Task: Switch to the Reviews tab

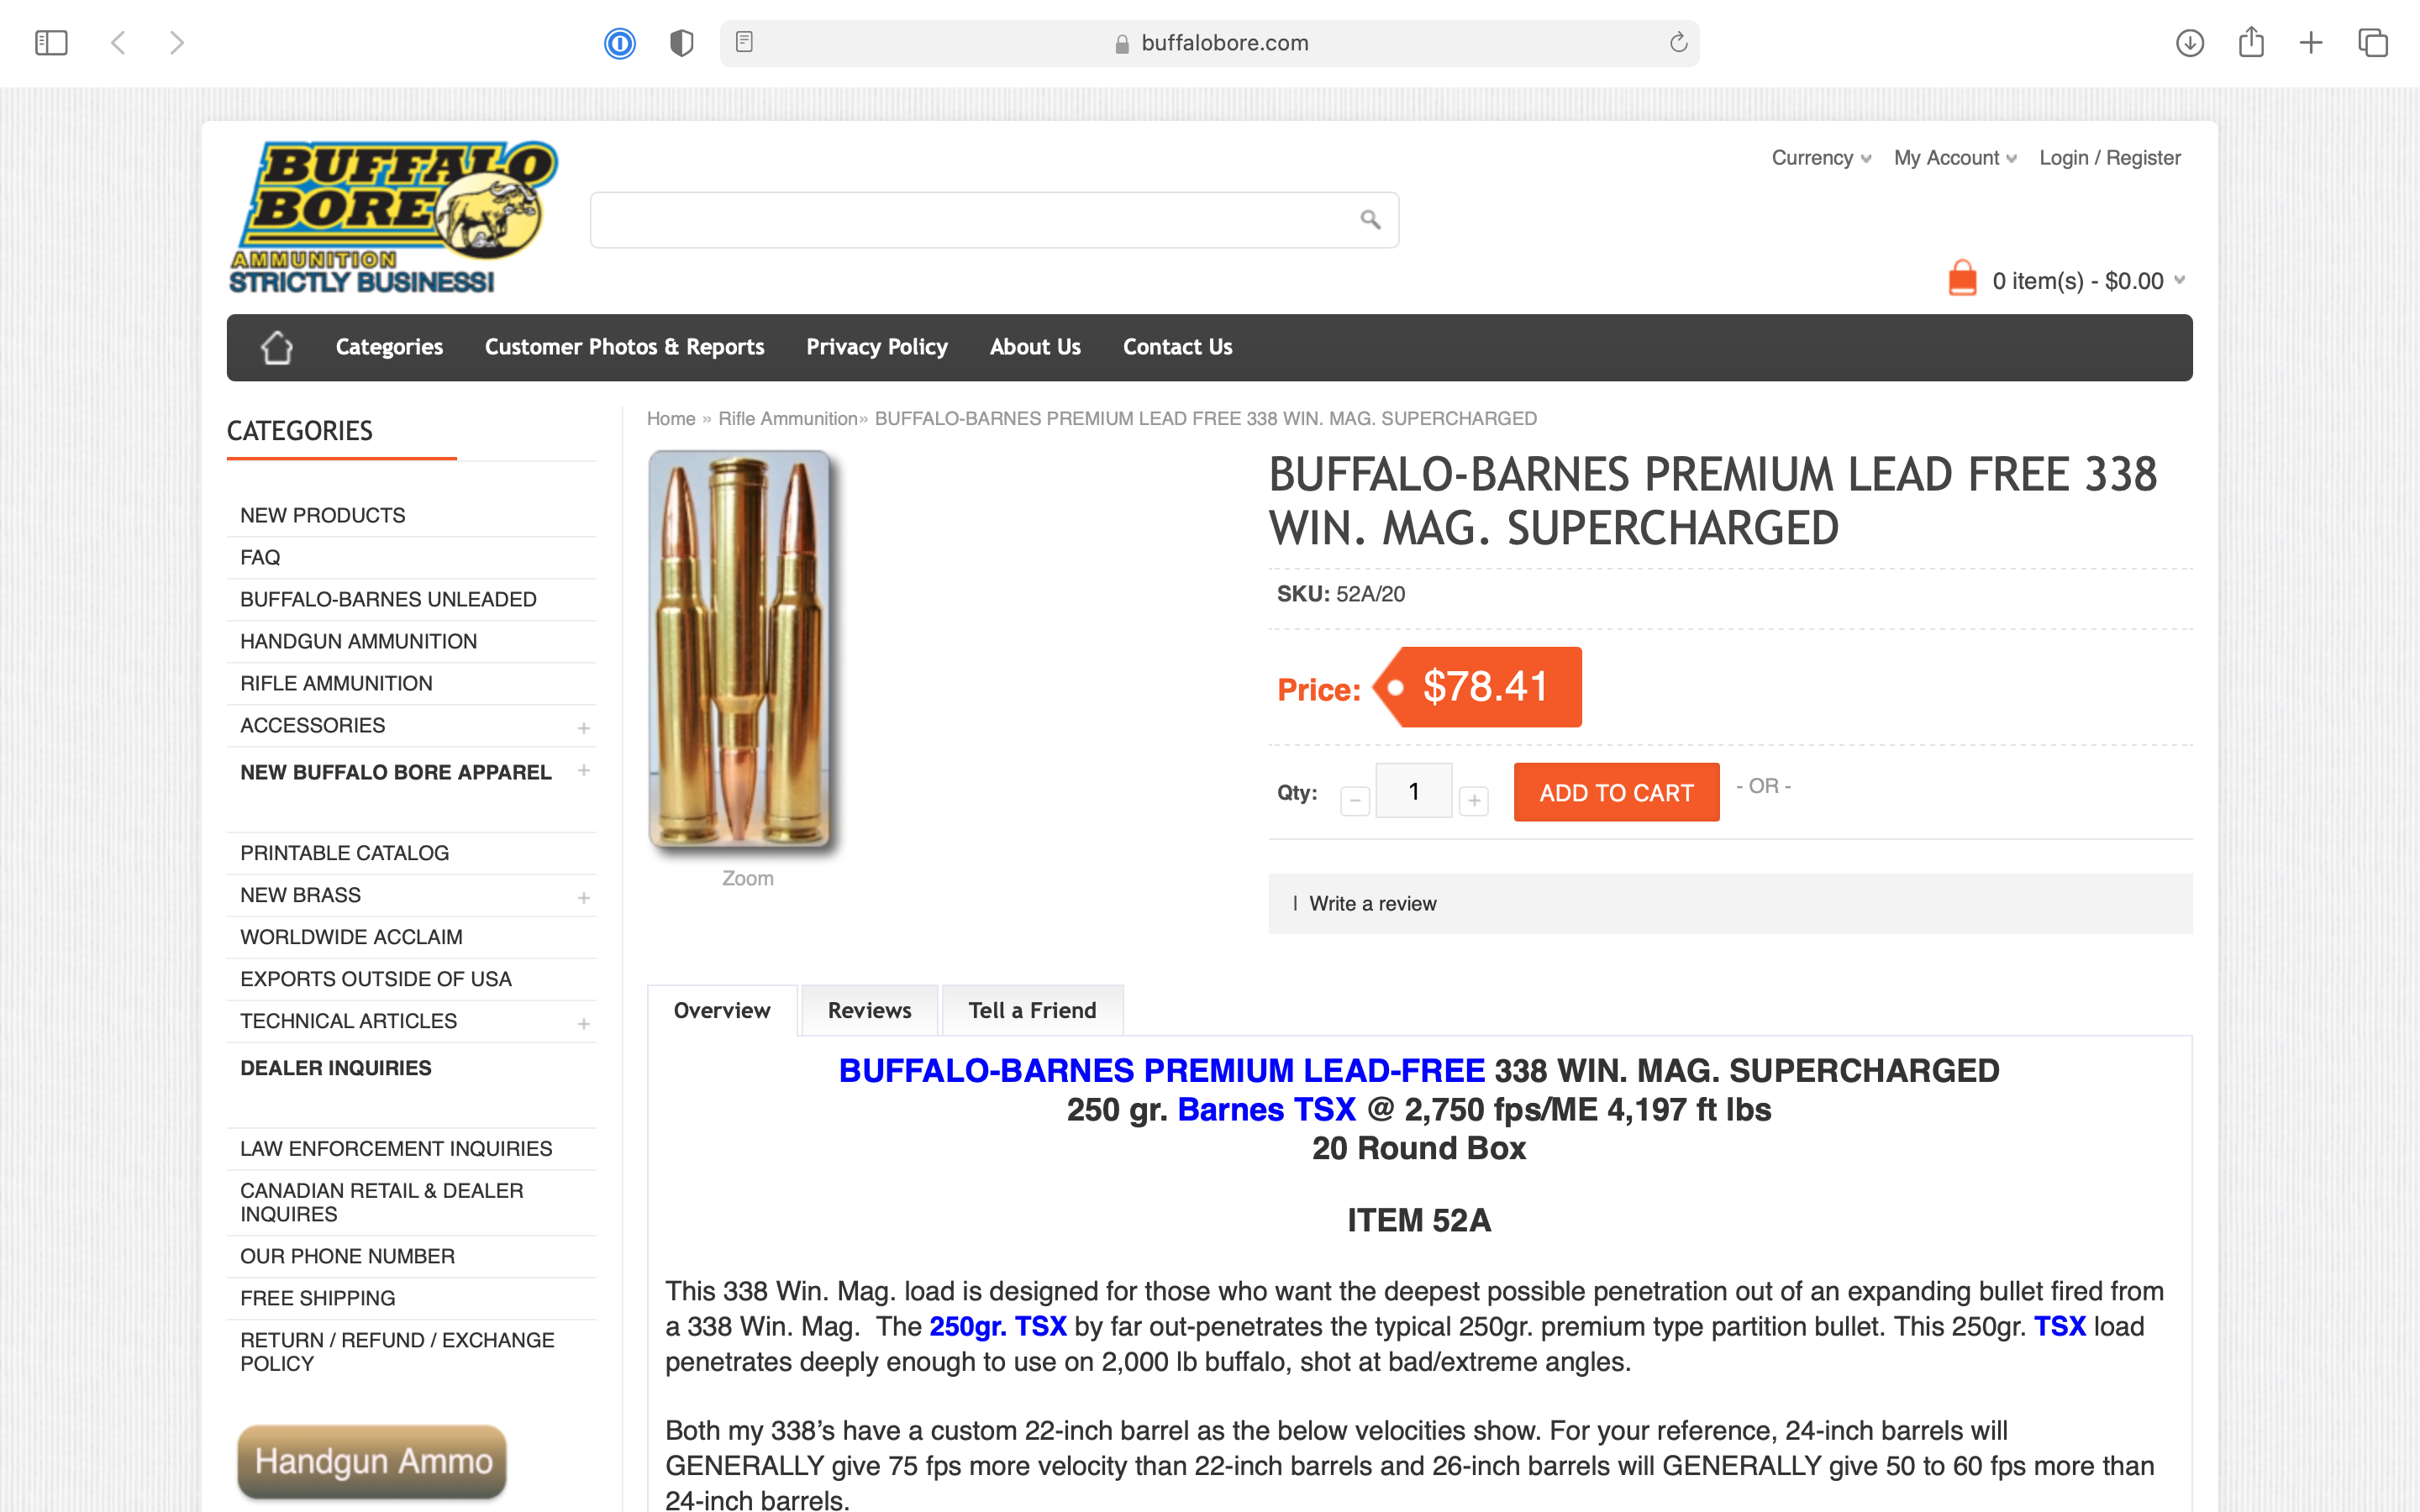Action: coord(869,1010)
